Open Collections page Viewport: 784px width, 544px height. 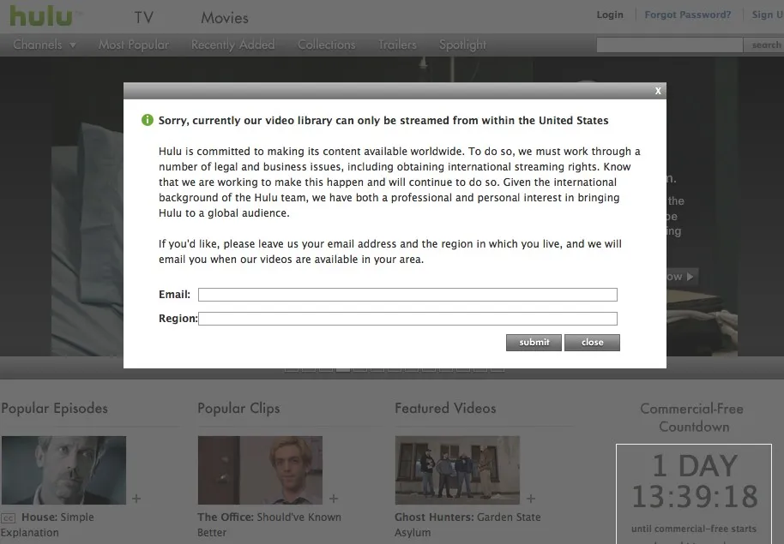(x=327, y=45)
